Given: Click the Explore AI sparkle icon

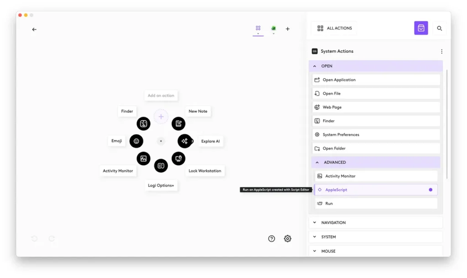Looking at the screenshot, I should click(x=185, y=141).
